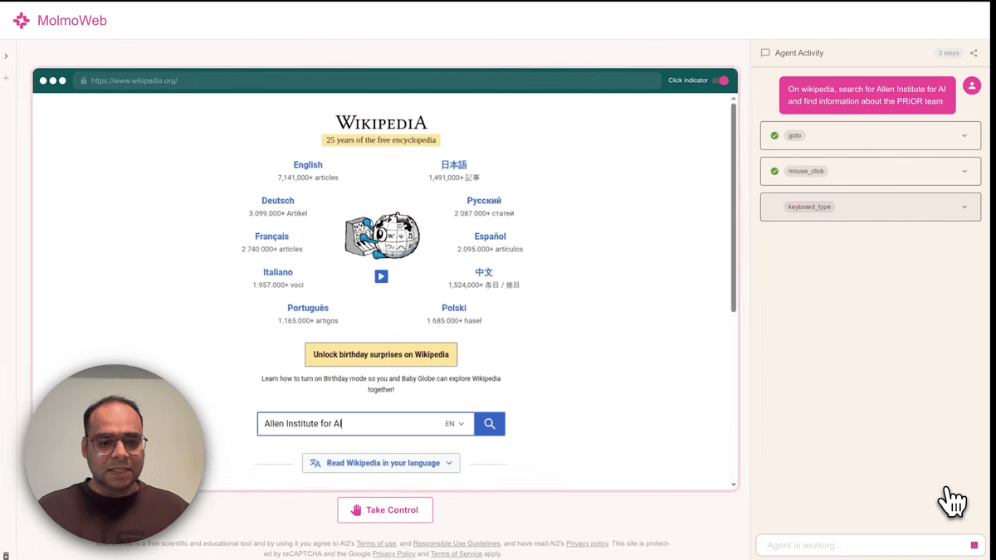Click the share icon in Agent Activity

click(974, 53)
